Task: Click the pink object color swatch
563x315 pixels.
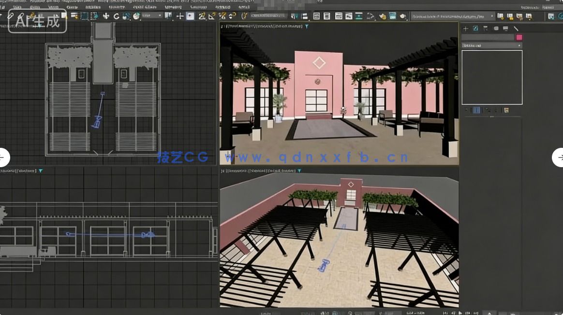Action: 519,37
